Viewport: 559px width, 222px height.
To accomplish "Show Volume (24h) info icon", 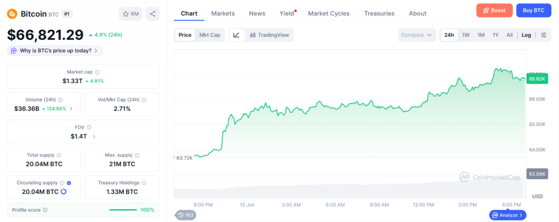I will (x=61, y=100).
